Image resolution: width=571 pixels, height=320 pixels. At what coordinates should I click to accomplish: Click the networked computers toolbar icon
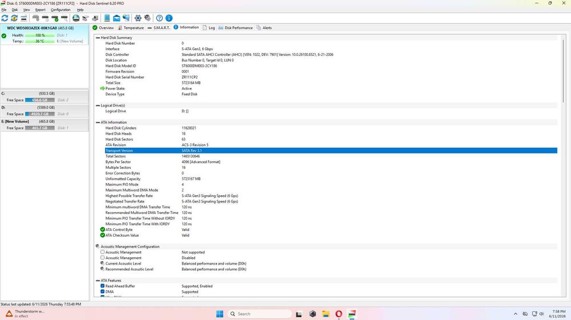(126, 18)
